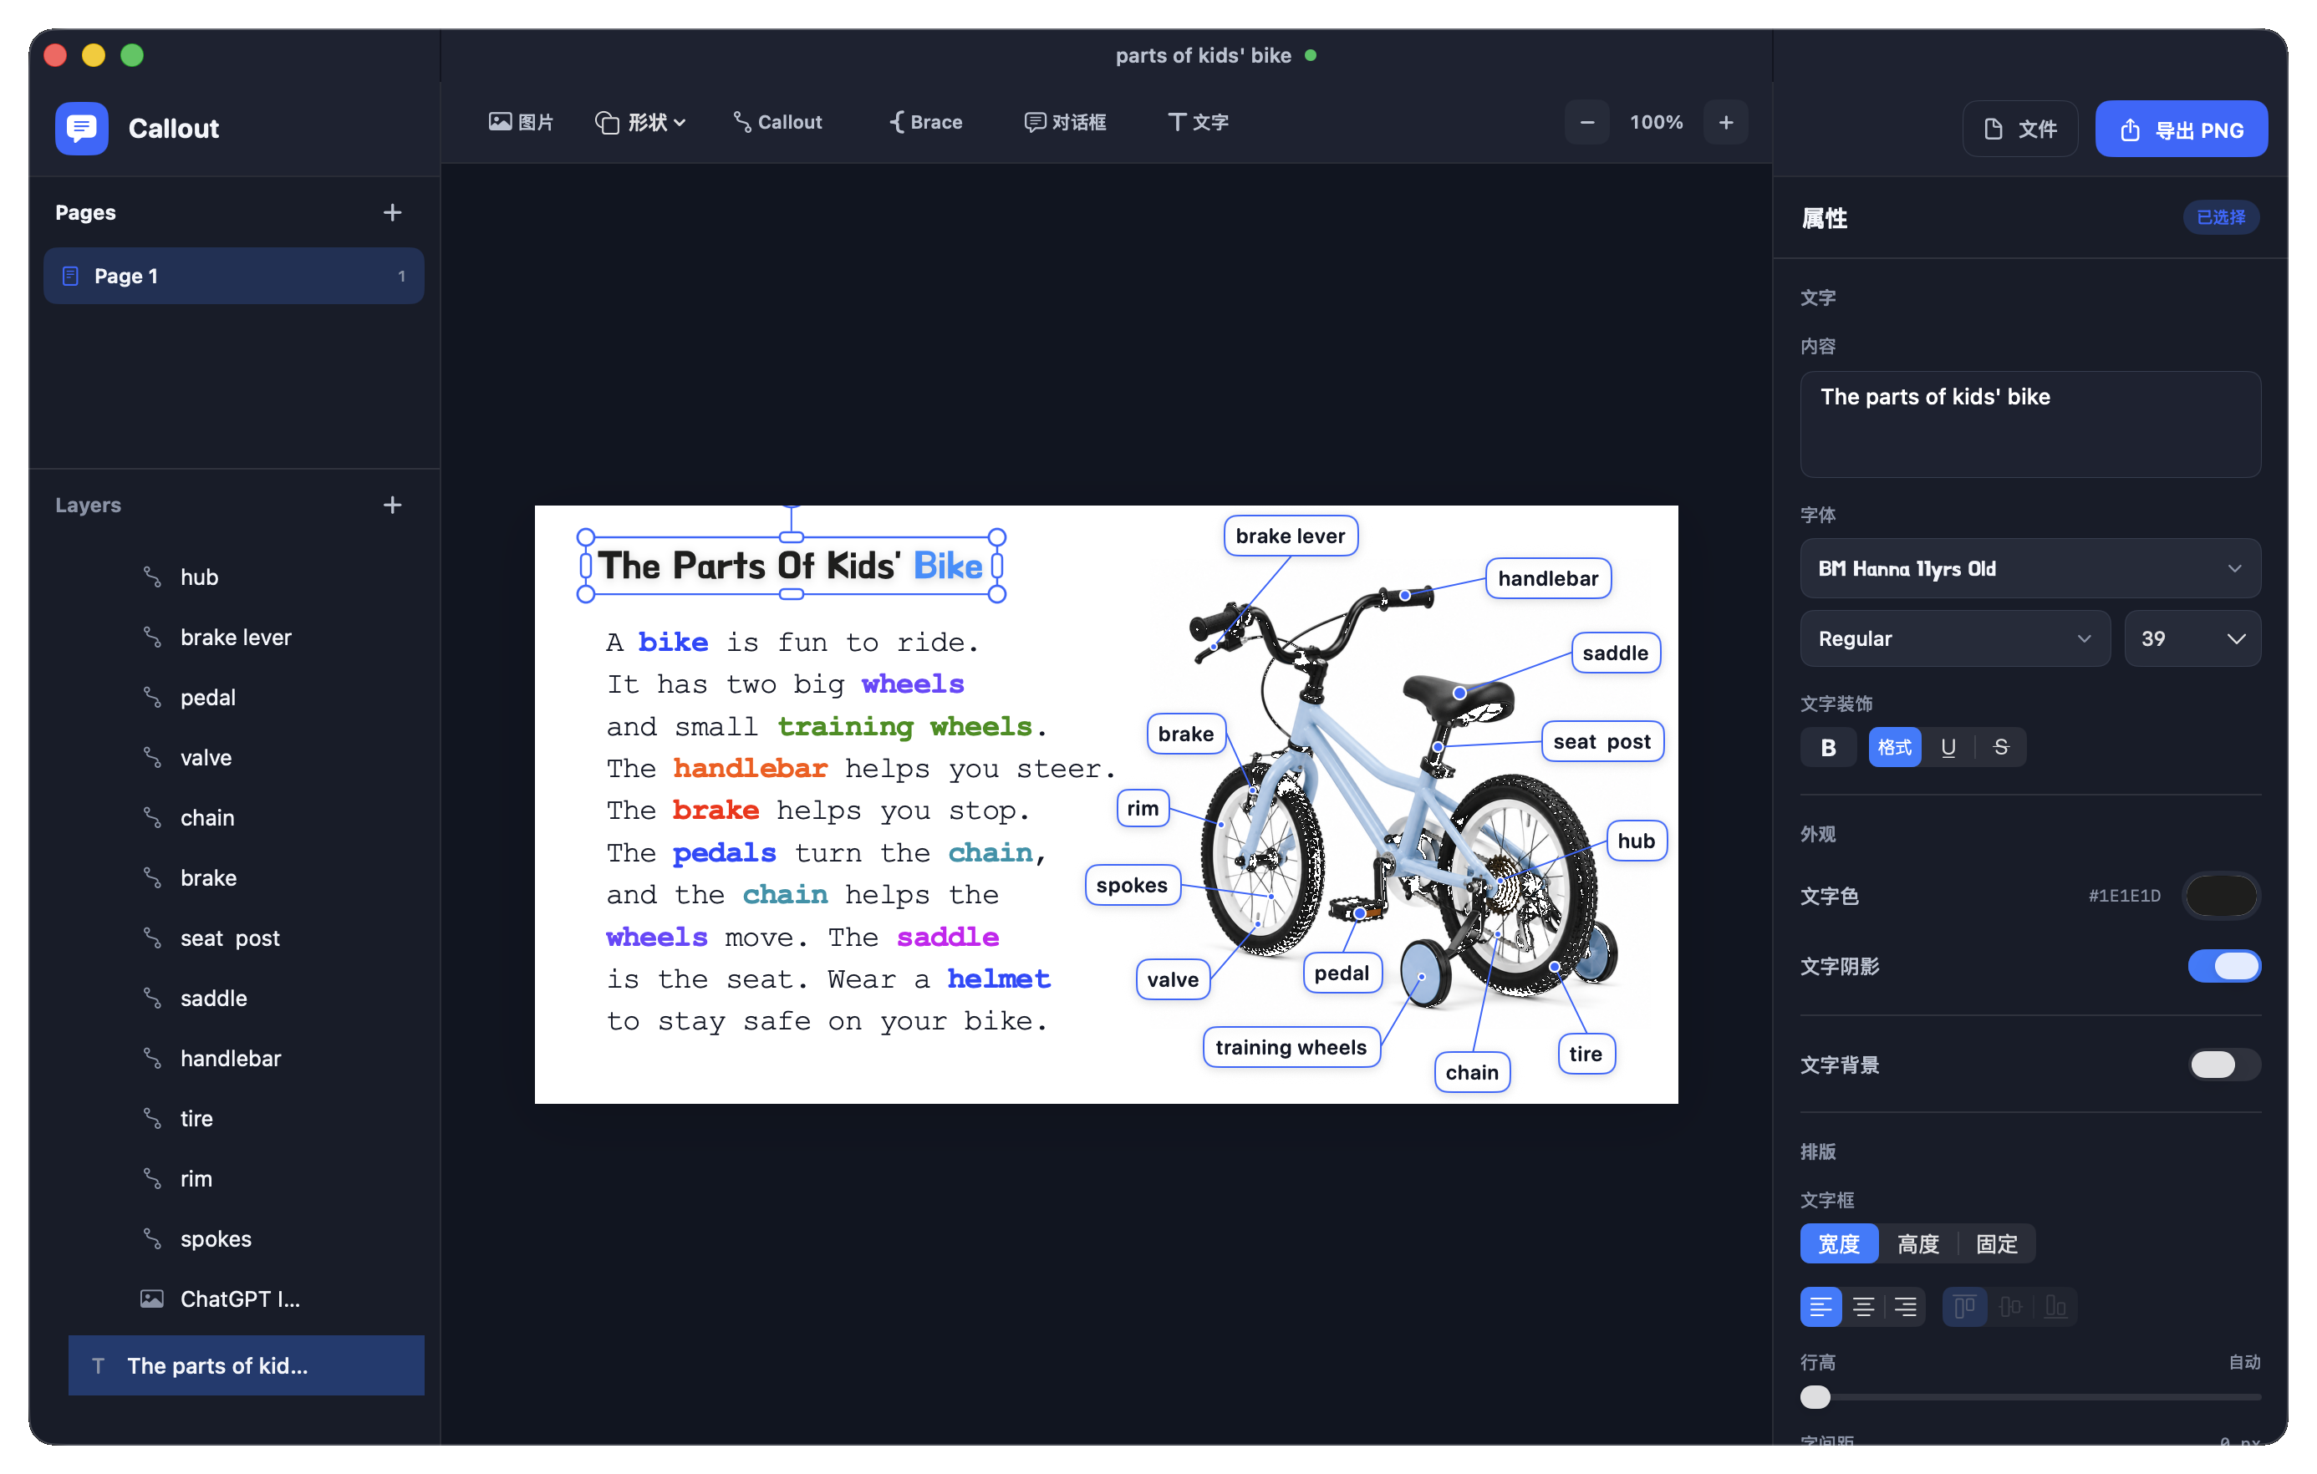Click the Callout app logo icon
The image size is (2317, 1474).
[82, 128]
